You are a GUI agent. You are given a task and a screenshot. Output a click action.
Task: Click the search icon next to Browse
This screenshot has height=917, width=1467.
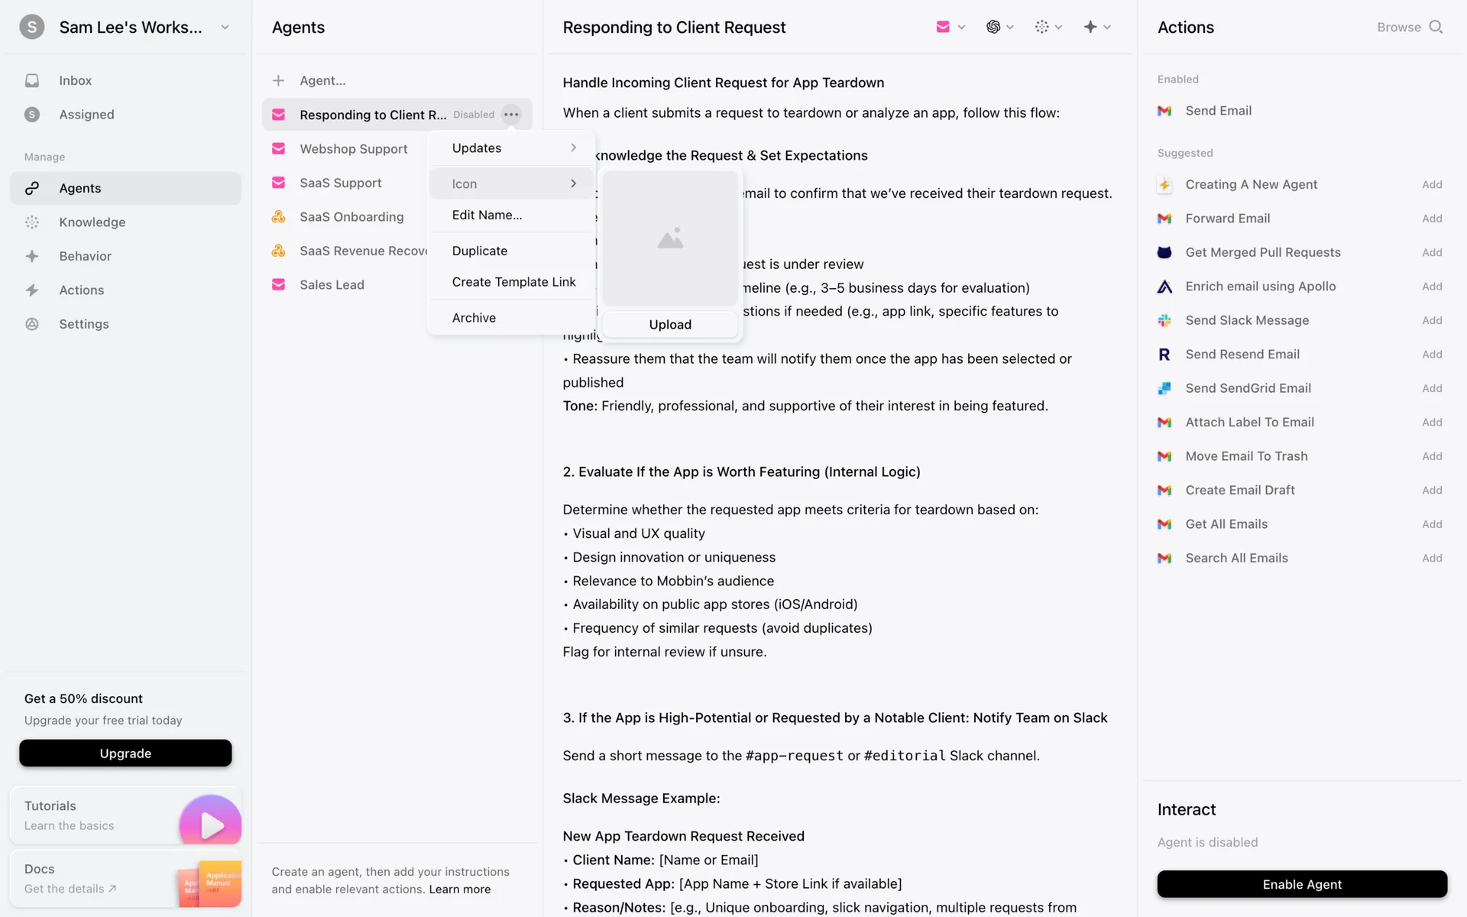(1436, 27)
